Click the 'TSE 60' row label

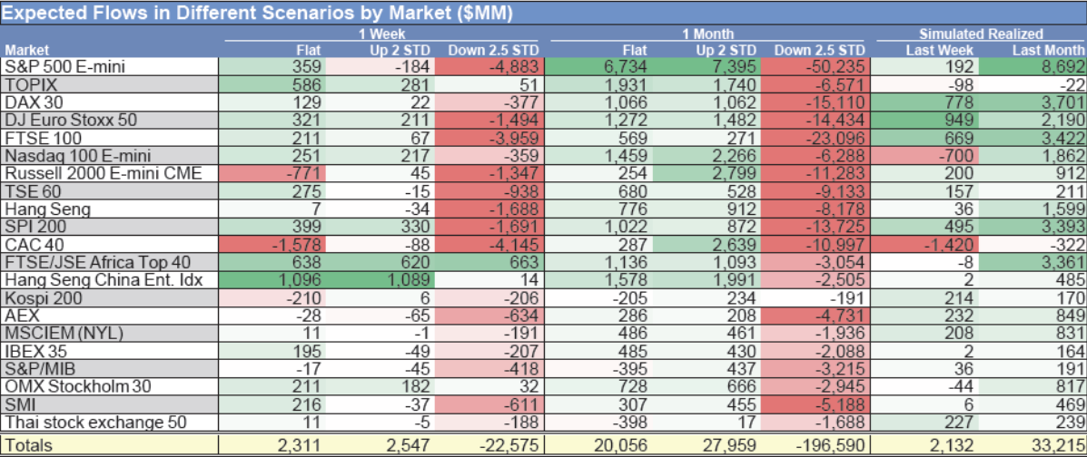coord(31,192)
